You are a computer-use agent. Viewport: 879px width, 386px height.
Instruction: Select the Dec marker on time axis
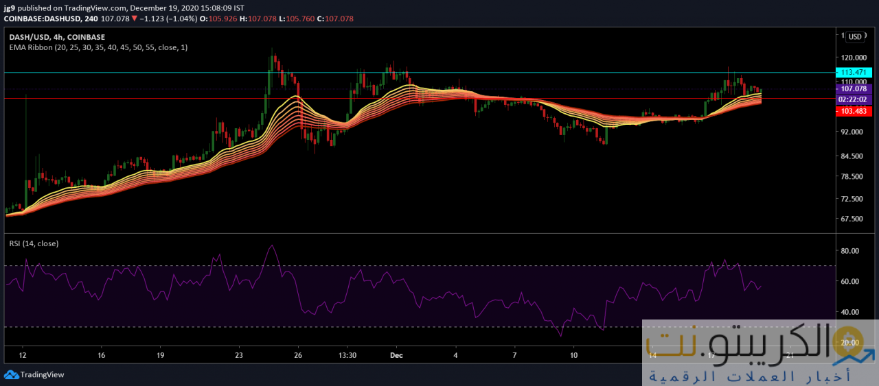pyautogui.click(x=396, y=356)
